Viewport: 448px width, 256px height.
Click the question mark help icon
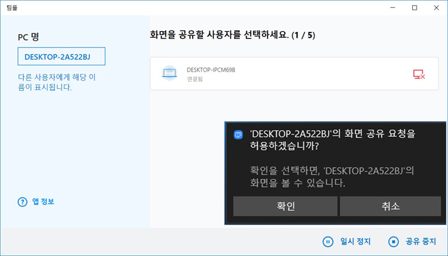pos(22,202)
